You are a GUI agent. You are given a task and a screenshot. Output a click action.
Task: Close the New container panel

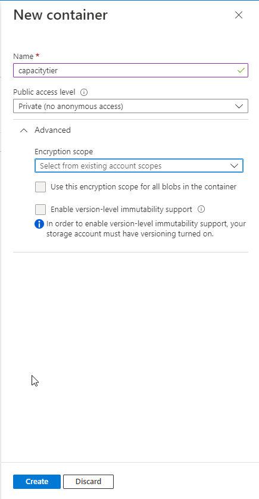tap(239, 15)
